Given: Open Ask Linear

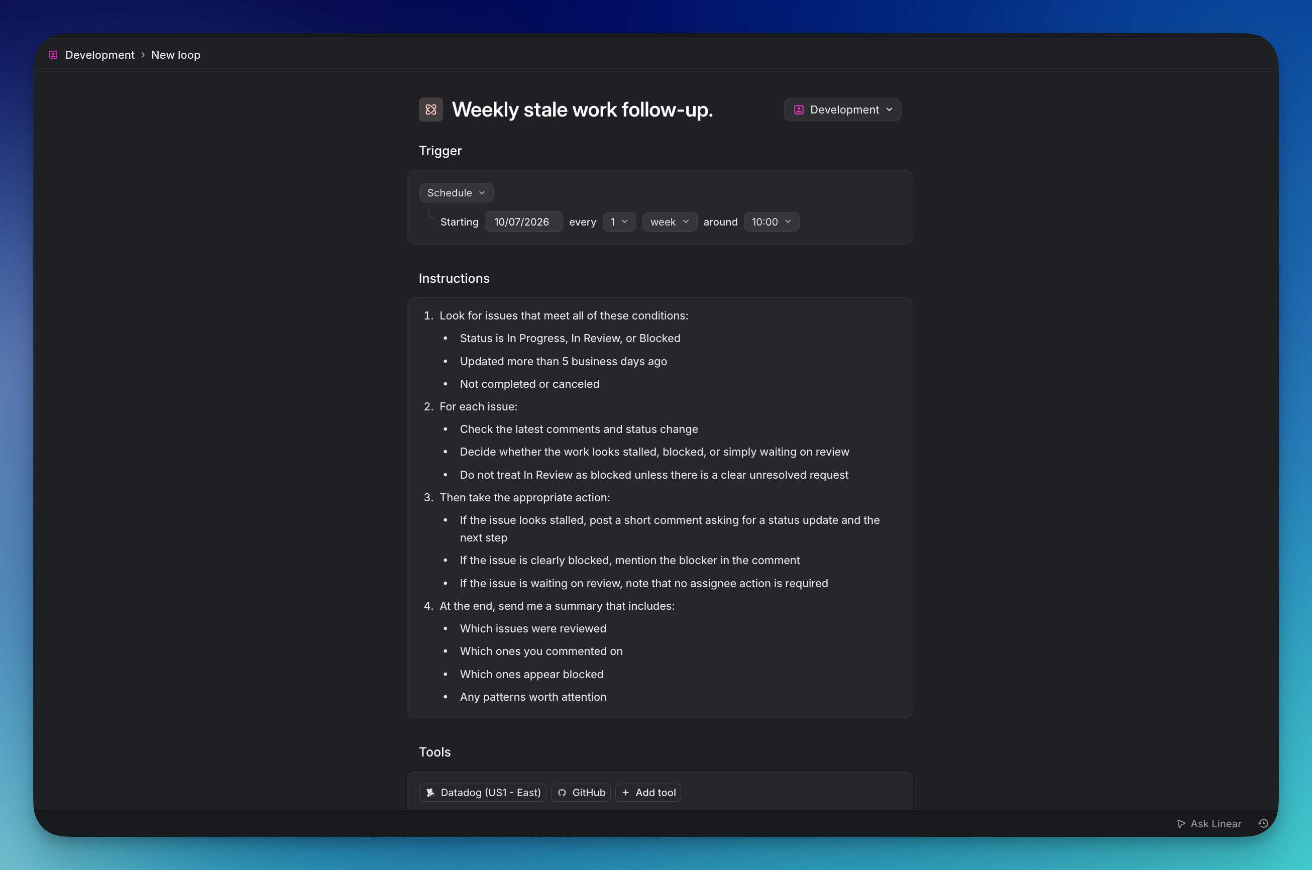Looking at the screenshot, I should point(1209,824).
